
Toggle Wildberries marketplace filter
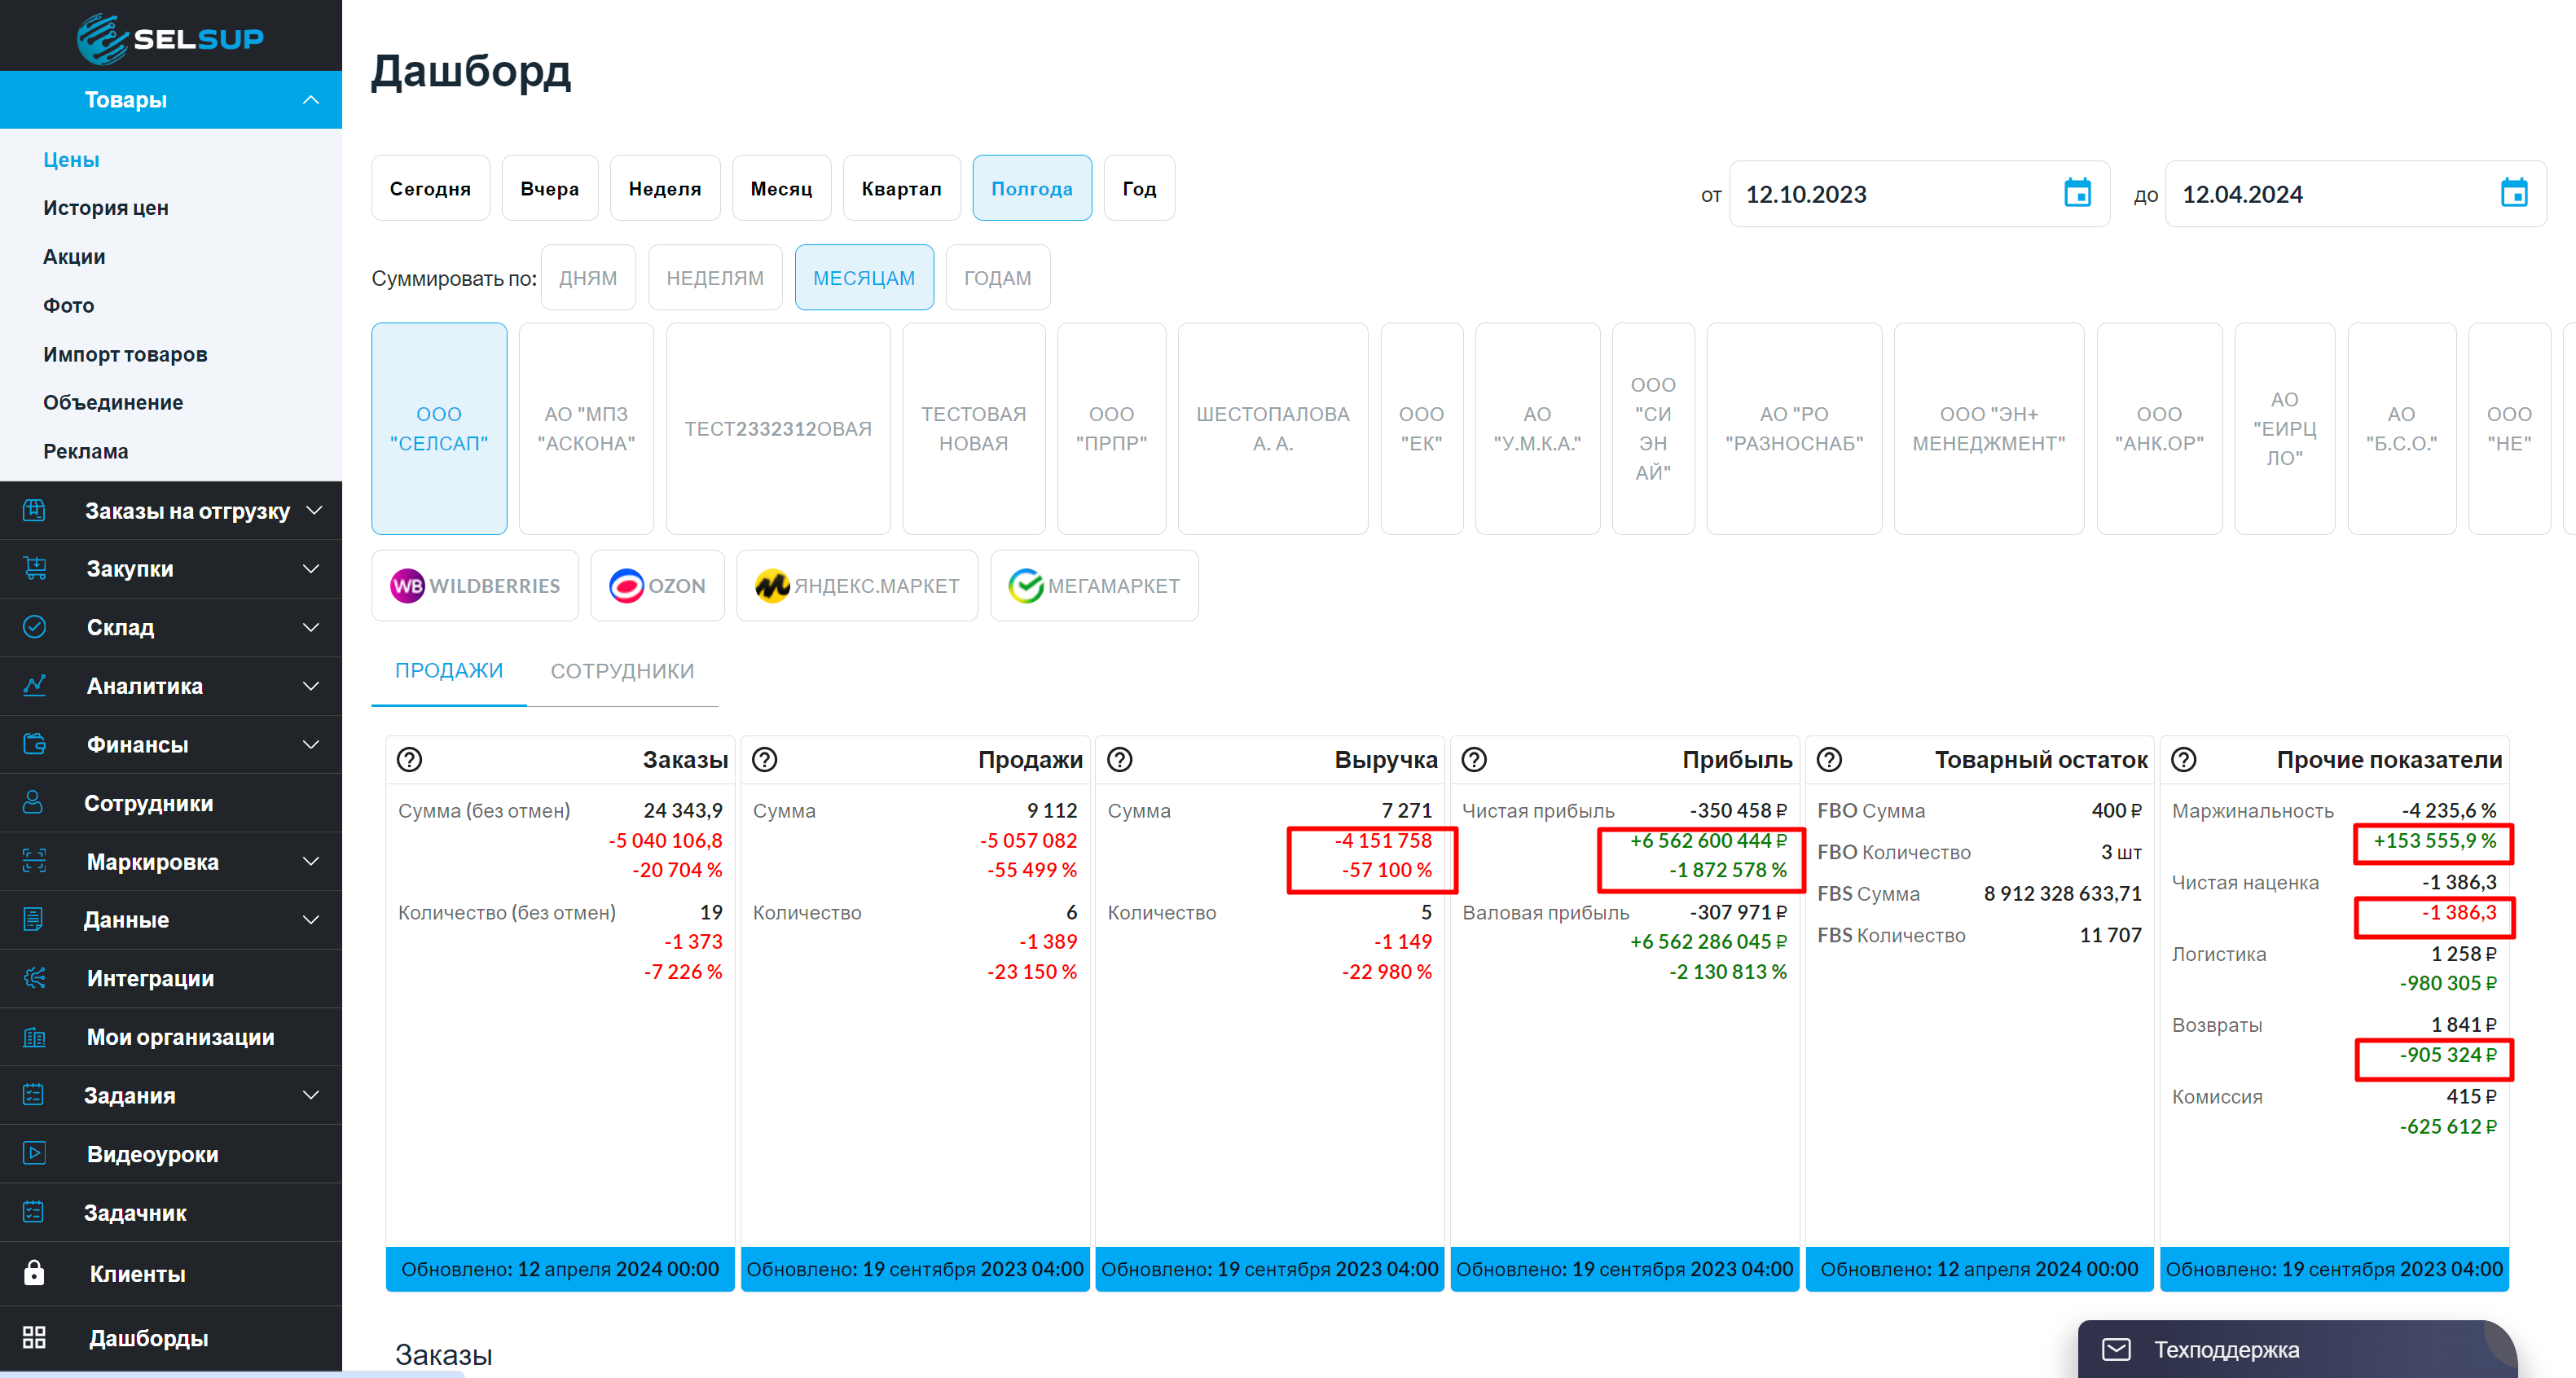(475, 586)
